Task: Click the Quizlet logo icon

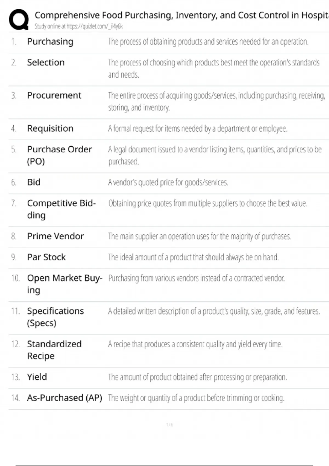Action: (19, 19)
